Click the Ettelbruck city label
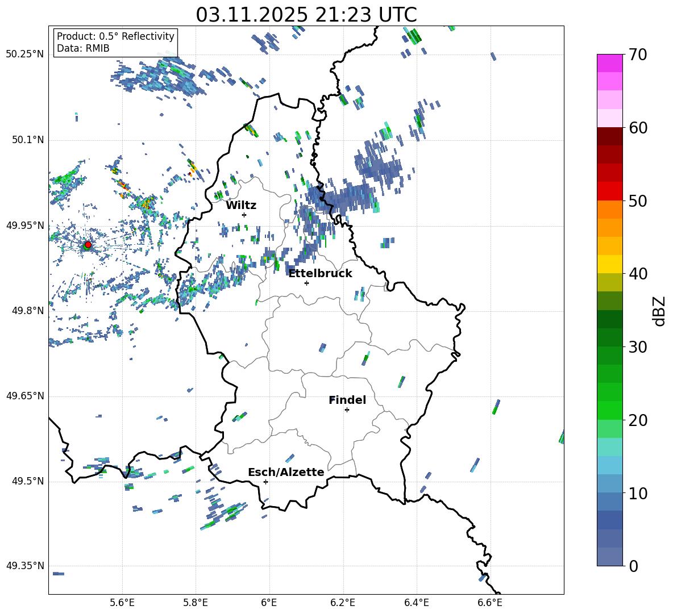The height and width of the screenshot is (614, 673). point(320,274)
